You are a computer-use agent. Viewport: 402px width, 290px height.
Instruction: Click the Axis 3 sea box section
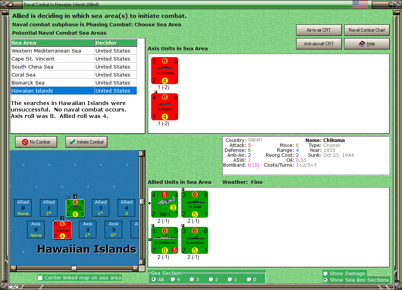113,229
